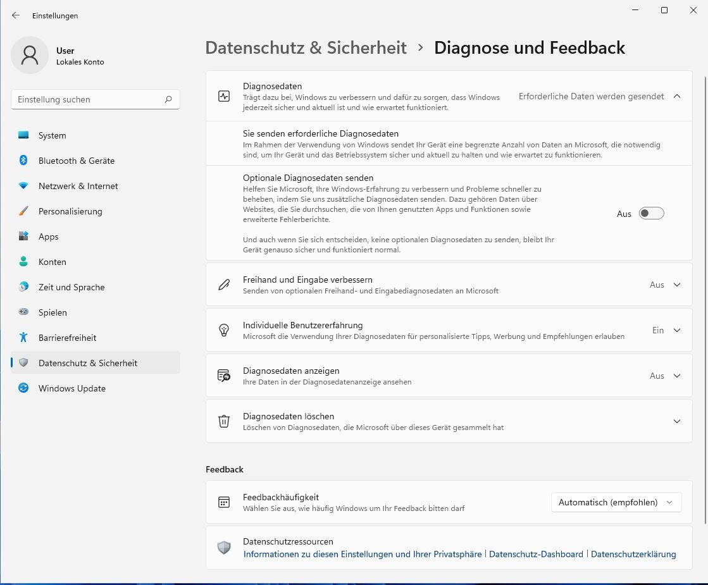This screenshot has height=585, width=708.
Task: Expand Freihand und Eingabe verbessern
Action: click(677, 285)
